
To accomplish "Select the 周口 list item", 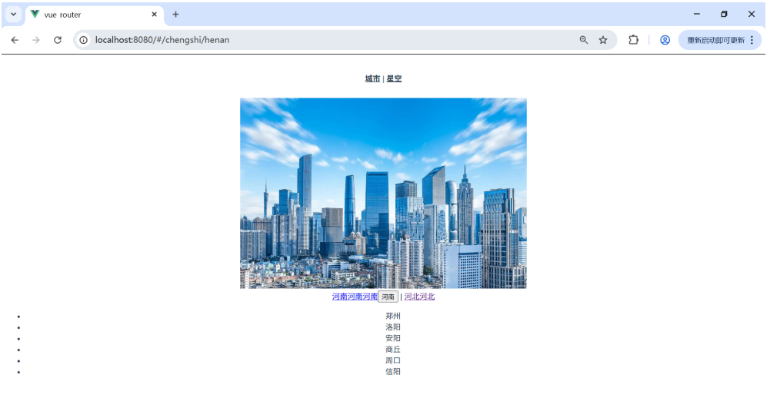I will coord(393,360).
